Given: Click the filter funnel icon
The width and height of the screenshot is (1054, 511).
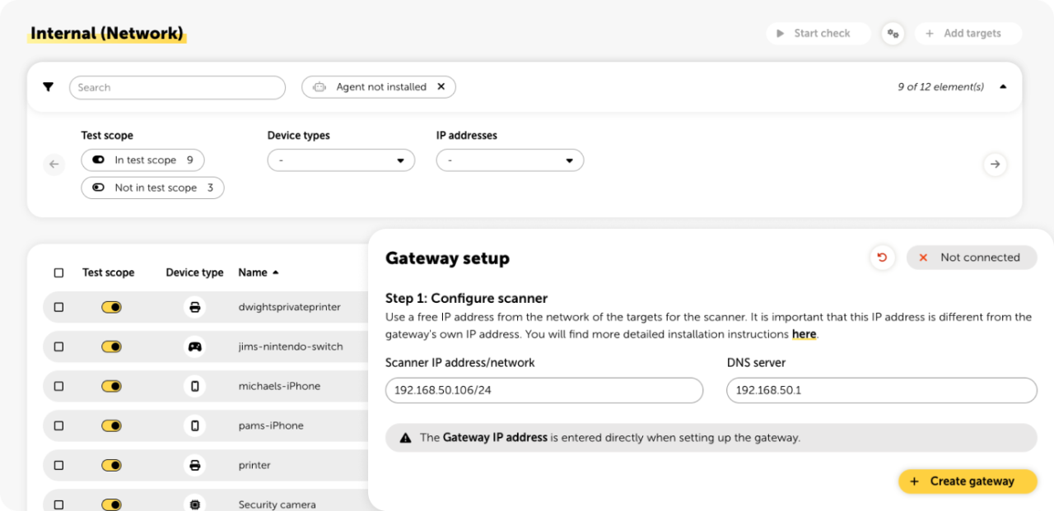Looking at the screenshot, I should pyautogui.click(x=49, y=86).
